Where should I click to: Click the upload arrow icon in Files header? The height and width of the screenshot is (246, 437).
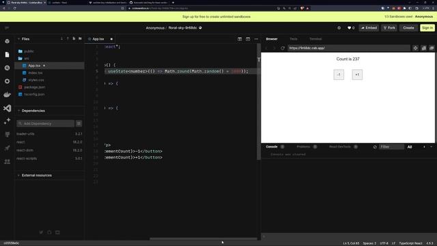tap(68, 39)
